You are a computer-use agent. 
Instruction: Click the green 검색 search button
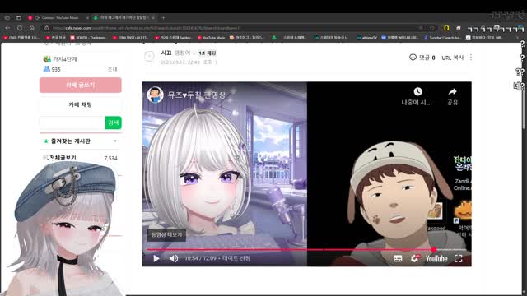[x=114, y=123]
